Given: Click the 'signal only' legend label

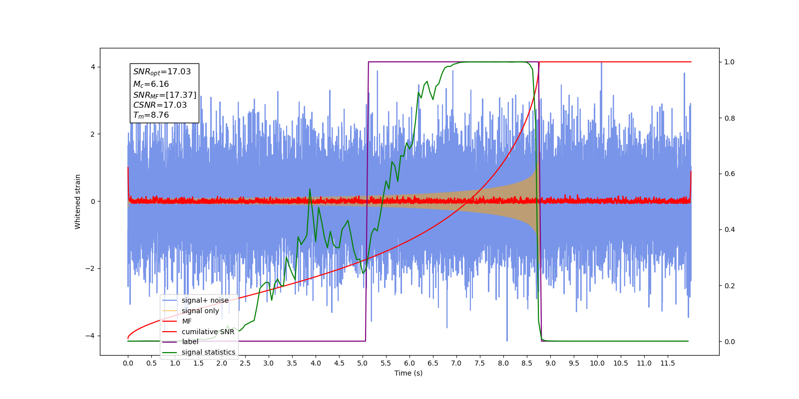Looking at the screenshot, I should click(x=200, y=311).
